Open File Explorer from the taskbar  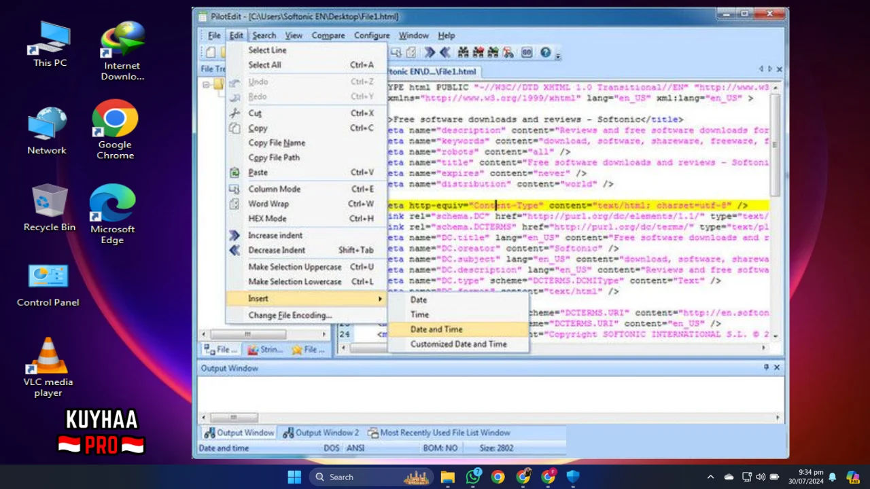click(447, 477)
